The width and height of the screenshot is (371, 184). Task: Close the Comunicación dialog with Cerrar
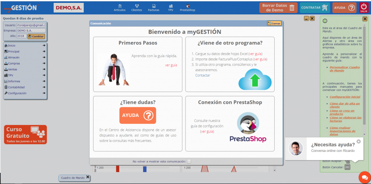pos(274,23)
